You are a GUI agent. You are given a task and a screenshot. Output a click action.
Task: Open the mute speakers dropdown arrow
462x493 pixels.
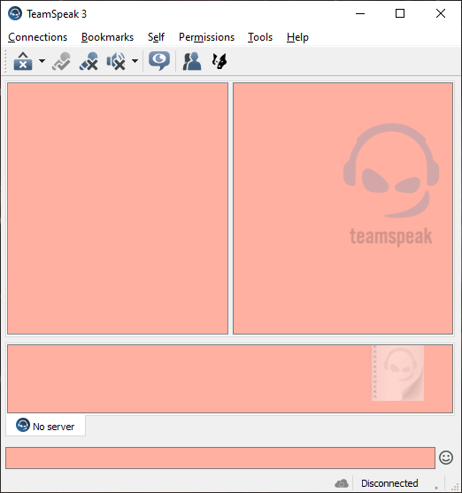[x=135, y=61]
